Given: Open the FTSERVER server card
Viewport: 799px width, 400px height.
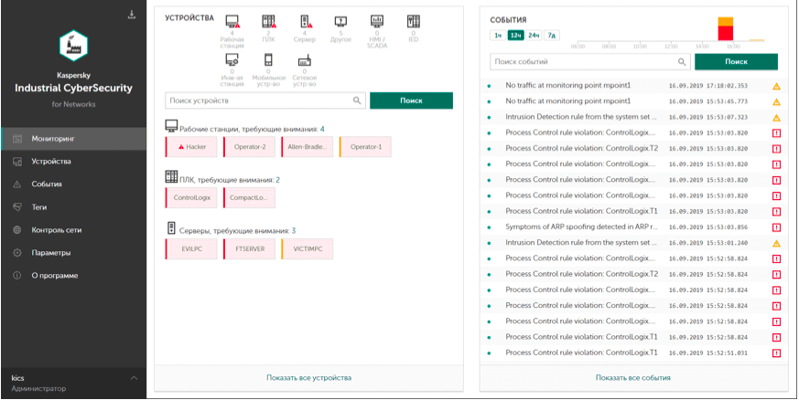Looking at the screenshot, I should 249,249.
